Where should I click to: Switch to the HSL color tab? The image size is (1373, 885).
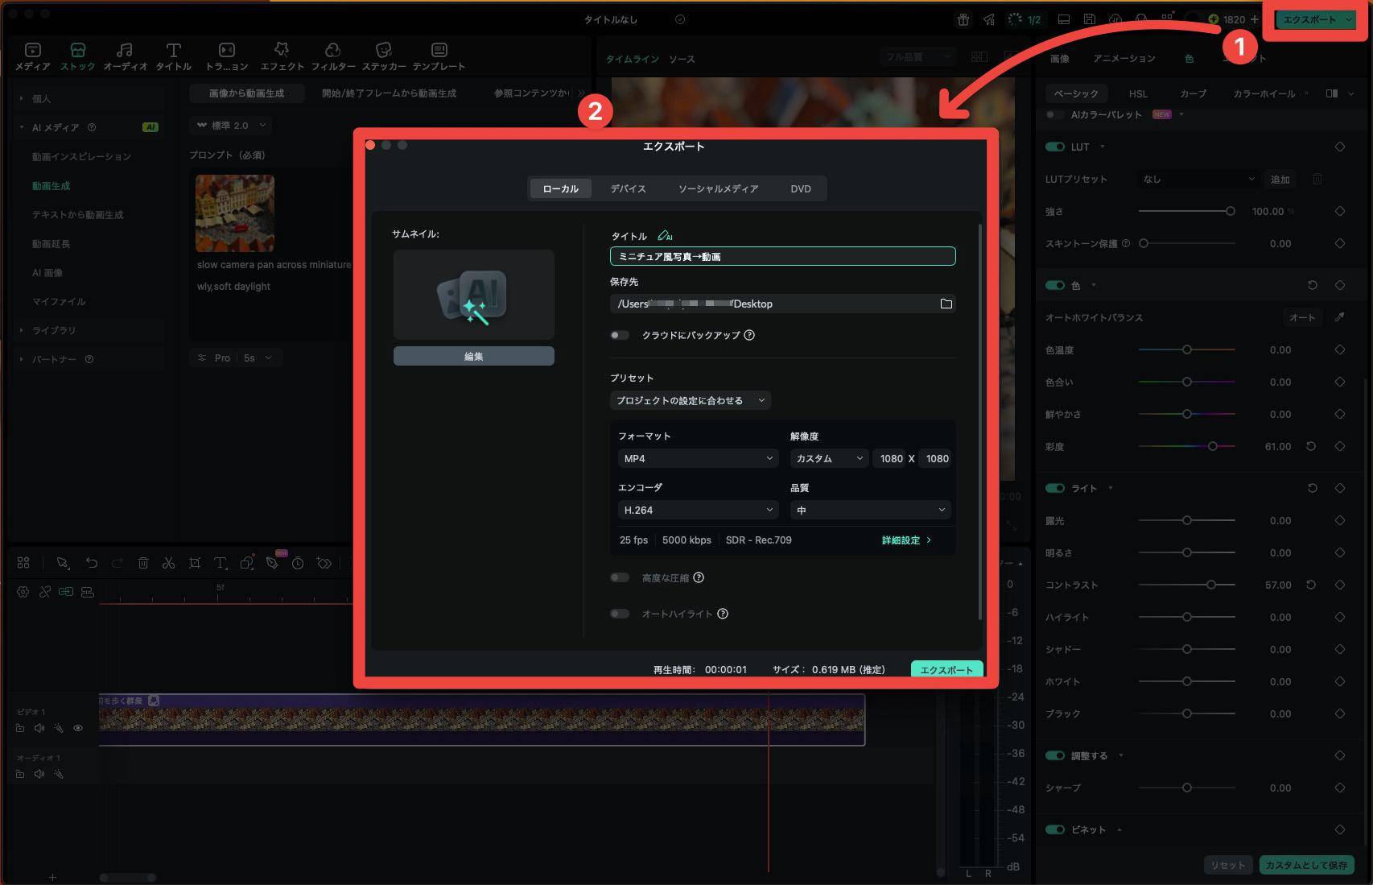point(1138,93)
